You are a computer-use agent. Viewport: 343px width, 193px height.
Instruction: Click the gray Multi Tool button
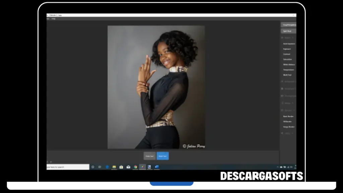(x=149, y=156)
